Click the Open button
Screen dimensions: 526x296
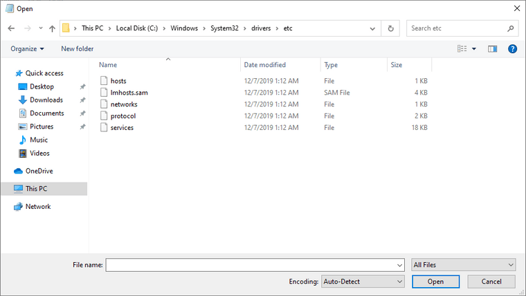435,281
